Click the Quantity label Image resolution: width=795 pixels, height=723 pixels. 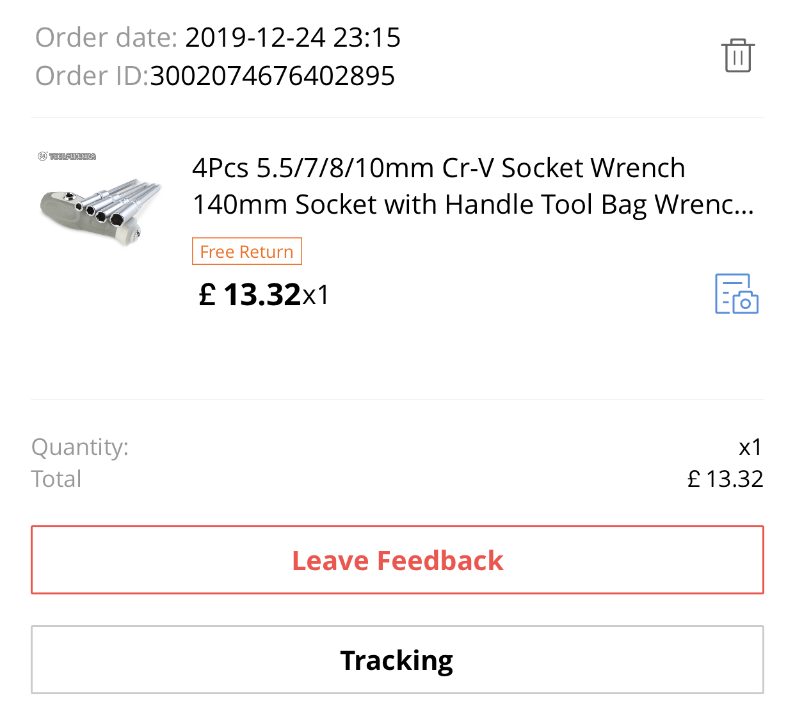point(80,447)
